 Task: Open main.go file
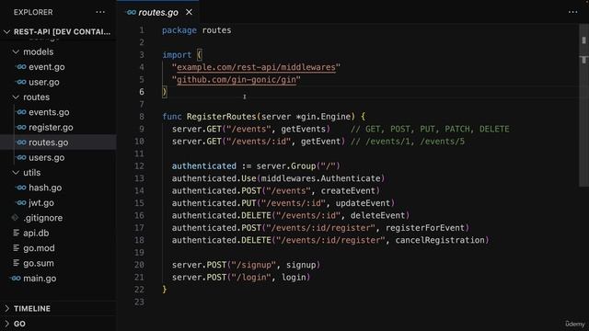click(x=40, y=278)
